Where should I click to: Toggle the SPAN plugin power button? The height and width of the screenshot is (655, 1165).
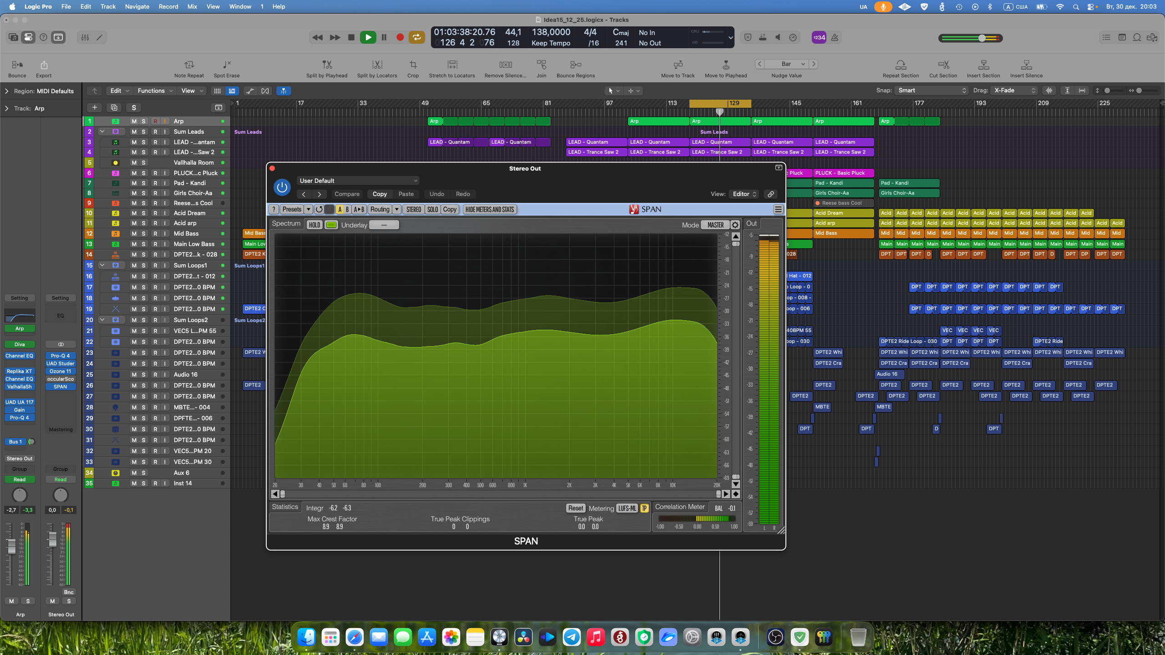click(282, 187)
